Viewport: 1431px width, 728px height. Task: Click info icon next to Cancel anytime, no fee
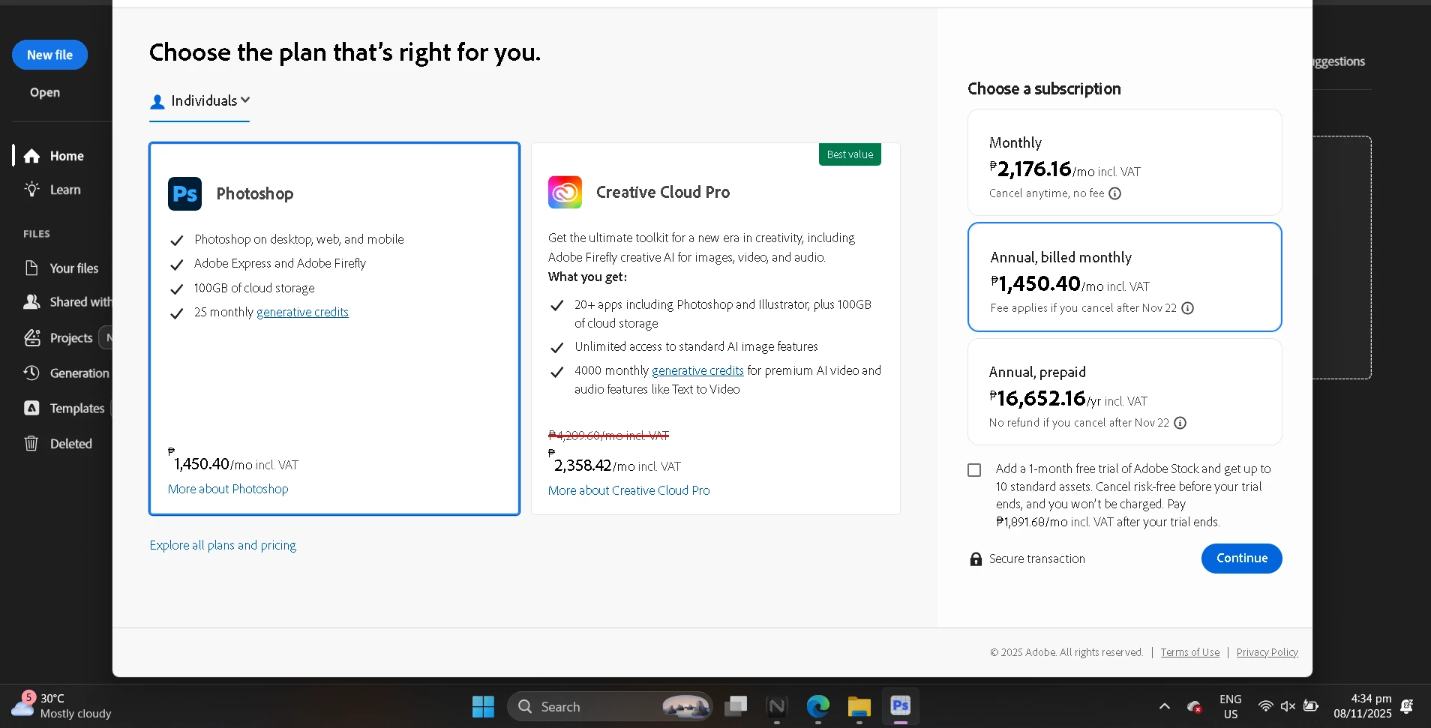click(1114, 193)
